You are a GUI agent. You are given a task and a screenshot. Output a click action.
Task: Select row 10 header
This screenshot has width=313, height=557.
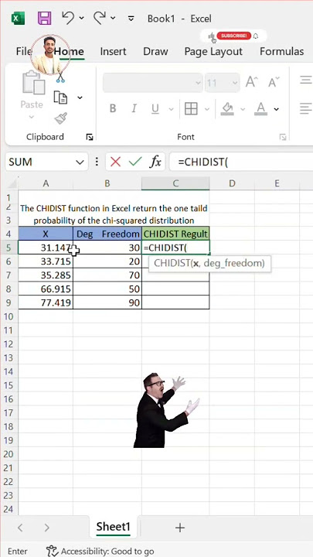pyautogui.click(x=9, y=316)
